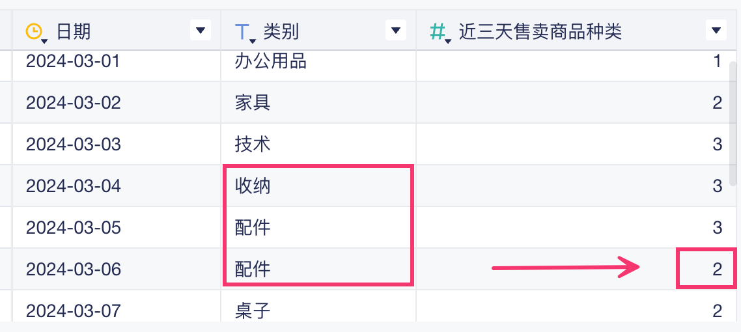Open the 近三天售卖商品种类 column dropdown
Screen dimensions: 741x332
[x=716, y=30]
